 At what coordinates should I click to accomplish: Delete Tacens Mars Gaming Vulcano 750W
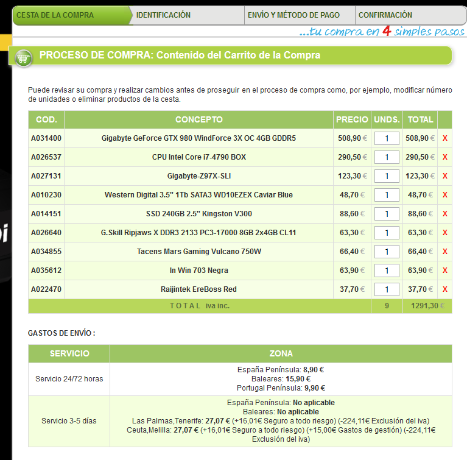click(444, 252)
